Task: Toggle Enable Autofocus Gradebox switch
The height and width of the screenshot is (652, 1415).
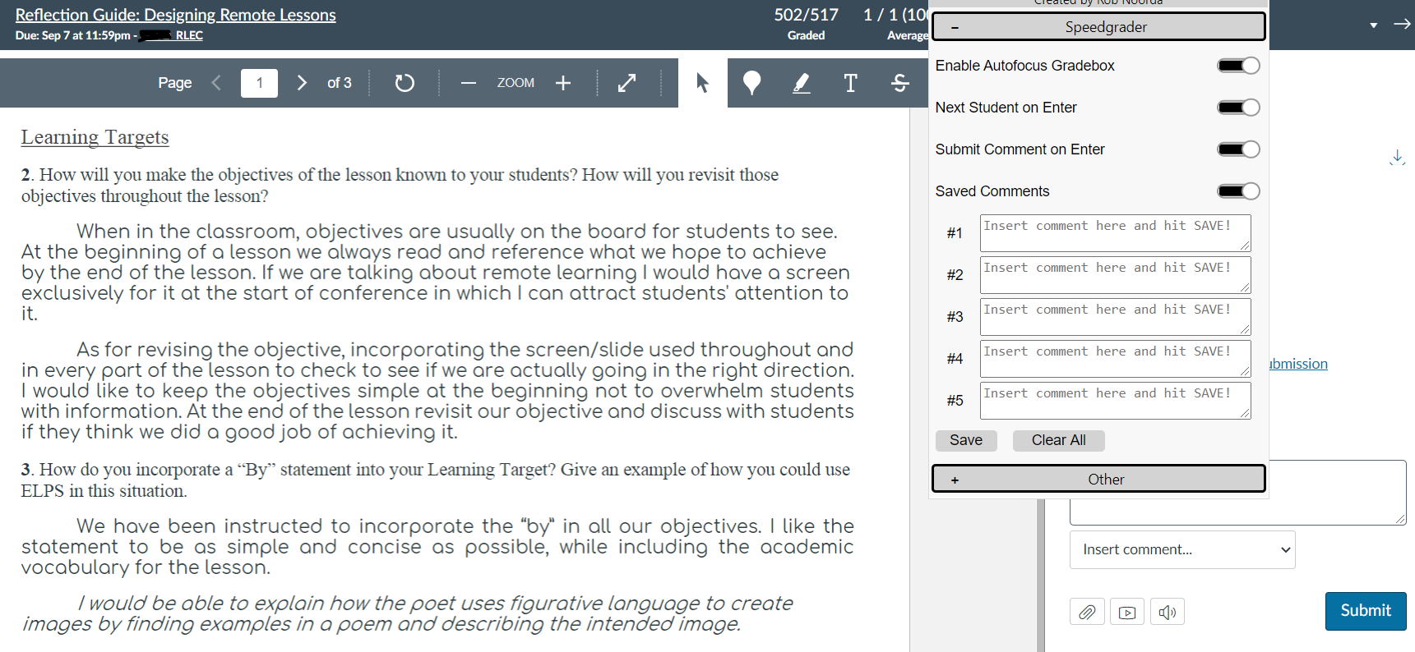Action: click(x=1238, y=66)
